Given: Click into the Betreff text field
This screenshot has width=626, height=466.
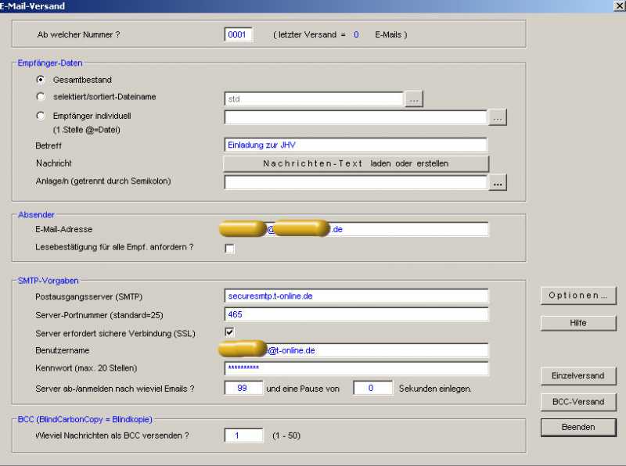Looking at the screenshot, I should tap(355, 145).
